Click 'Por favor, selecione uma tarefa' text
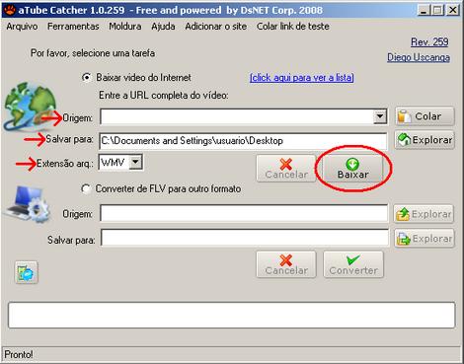Image resolution: width=464 pixels, height=364 pixels. pos(93,53)
